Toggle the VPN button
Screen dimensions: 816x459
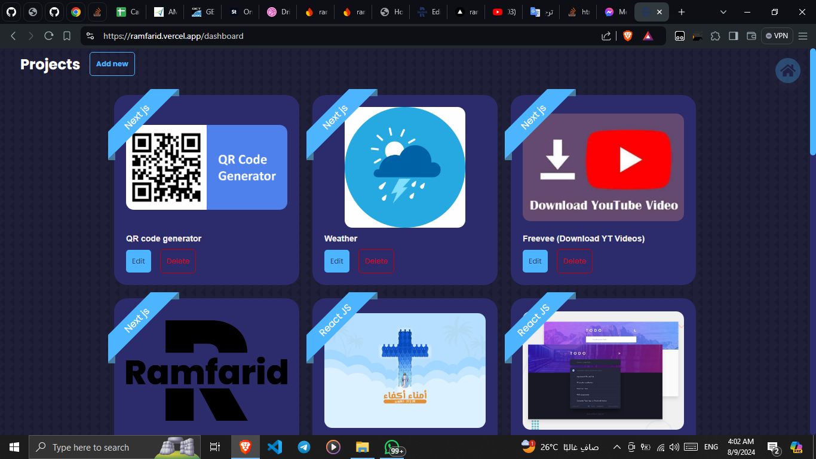pos(777,36)
